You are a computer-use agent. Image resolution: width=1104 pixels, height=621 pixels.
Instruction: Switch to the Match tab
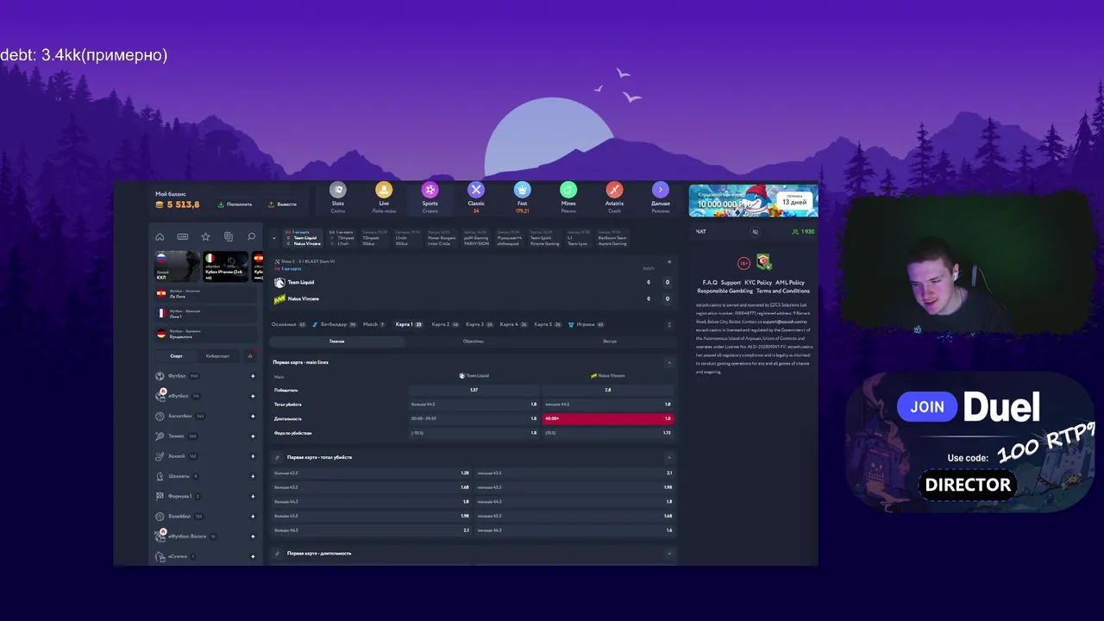point(374,324)
